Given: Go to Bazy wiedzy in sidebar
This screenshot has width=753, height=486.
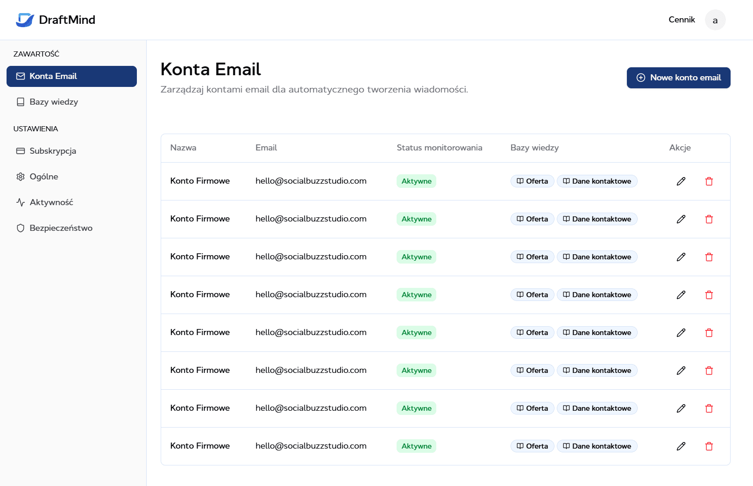Looking at the screenshot, I should click(54, 102).
